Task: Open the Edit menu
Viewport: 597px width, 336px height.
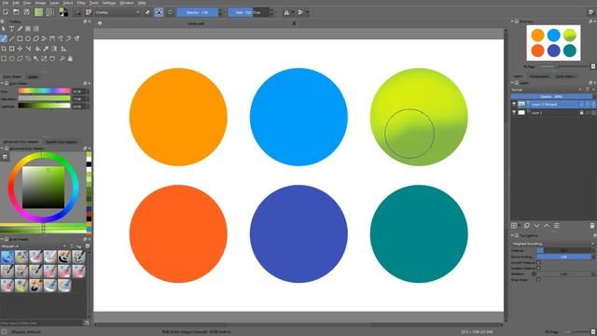Action: [16, 3]
